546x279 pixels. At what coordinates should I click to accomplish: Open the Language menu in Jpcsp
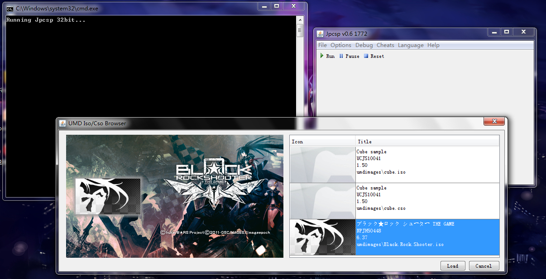[411, 45]
